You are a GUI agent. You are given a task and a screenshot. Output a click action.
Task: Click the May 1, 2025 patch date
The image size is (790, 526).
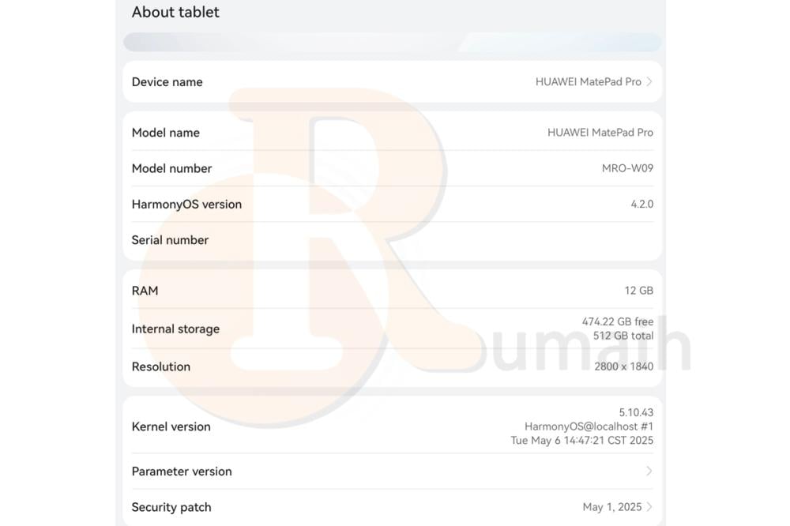[x=611, y=507]
